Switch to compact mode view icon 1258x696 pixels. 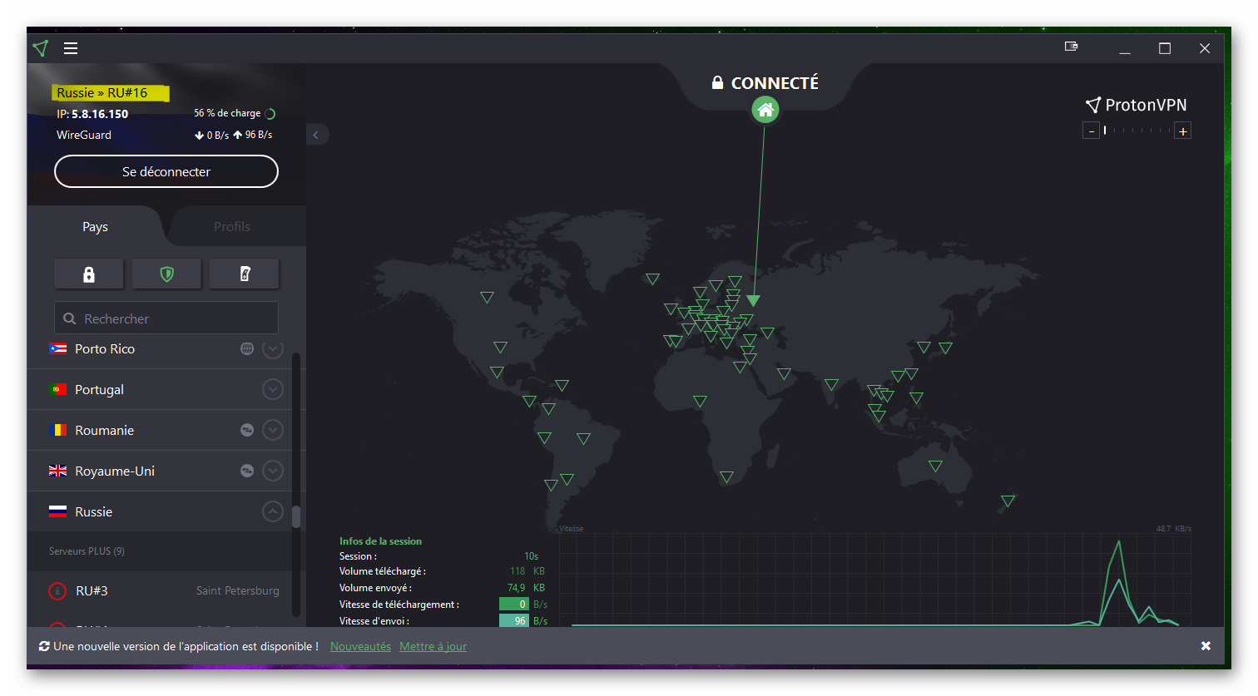click(x=1072, y=47)
